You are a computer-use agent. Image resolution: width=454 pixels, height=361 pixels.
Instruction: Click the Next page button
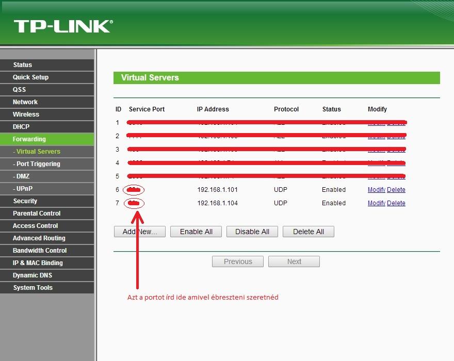coord(294,261)
